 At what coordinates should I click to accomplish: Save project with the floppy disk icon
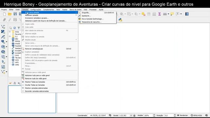coord(15,14)
